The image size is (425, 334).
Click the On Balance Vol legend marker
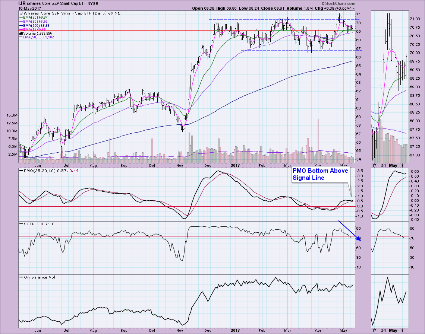pos(20,277)
